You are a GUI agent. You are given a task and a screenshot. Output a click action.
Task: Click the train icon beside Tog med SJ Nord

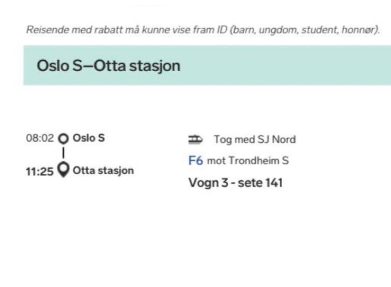pyautogui.click(x=195, y=139)
